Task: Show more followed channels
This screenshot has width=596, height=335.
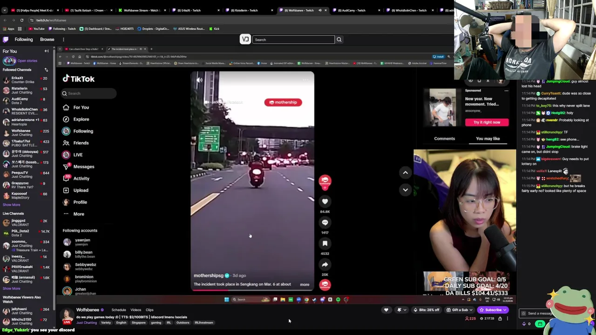Action: (11, 205)
